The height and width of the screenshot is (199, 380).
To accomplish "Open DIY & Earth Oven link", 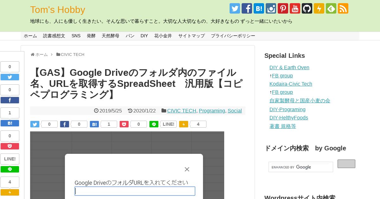I will 289,68.
